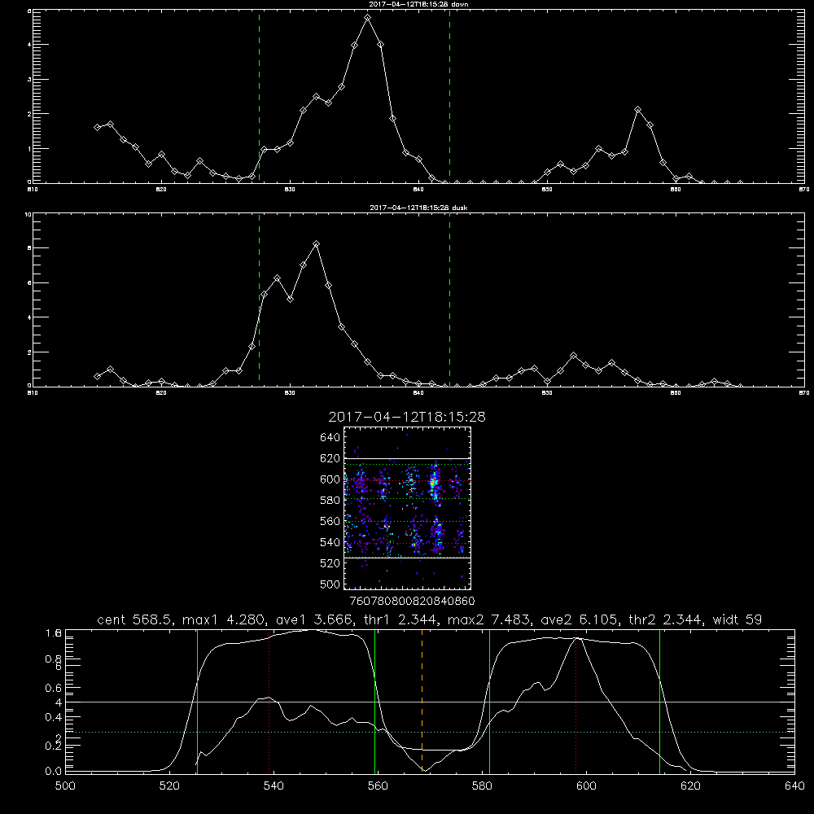The width and height of the screenshot is (814, 814).
Task: Click the red dotted line near 598 in bottom plot
Action: pos(575,701)
